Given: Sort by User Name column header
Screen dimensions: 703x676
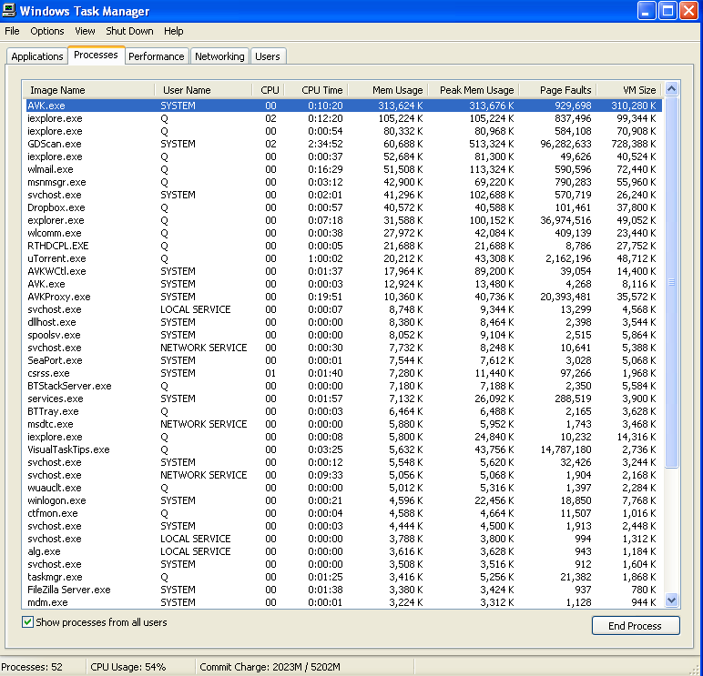Looking at the screenshot, I should tap(204, 90).
